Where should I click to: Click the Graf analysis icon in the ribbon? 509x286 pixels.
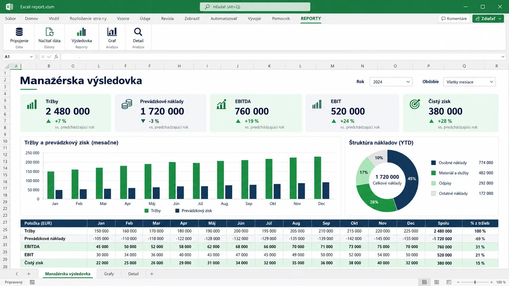point(112,32)
